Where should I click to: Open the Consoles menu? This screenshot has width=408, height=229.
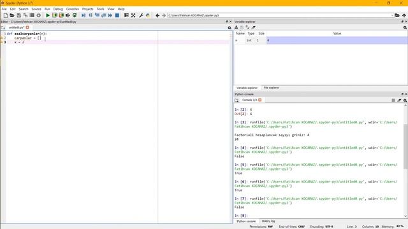pos(72,9)
